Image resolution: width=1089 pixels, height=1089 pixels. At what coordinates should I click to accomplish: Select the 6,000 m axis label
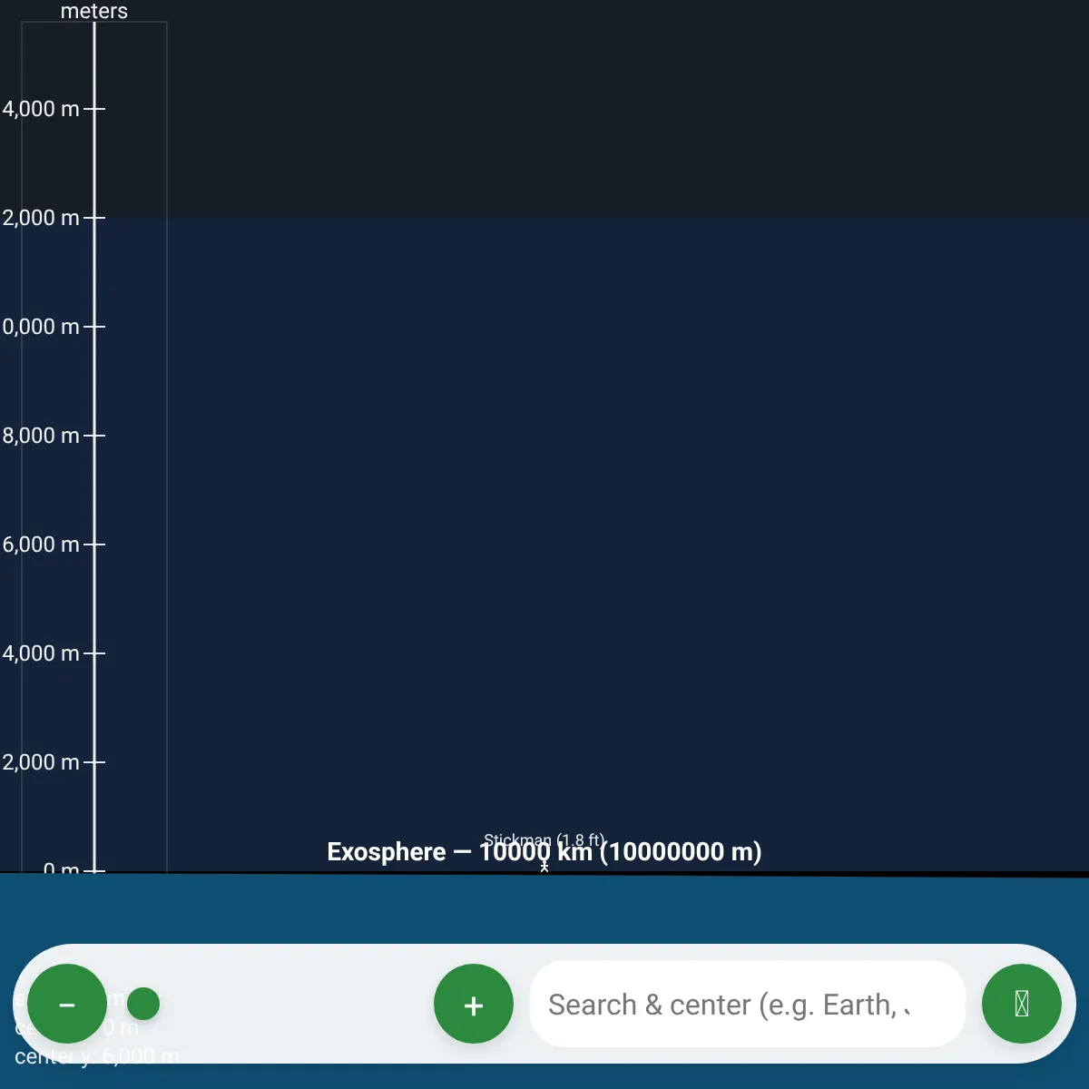41,544
